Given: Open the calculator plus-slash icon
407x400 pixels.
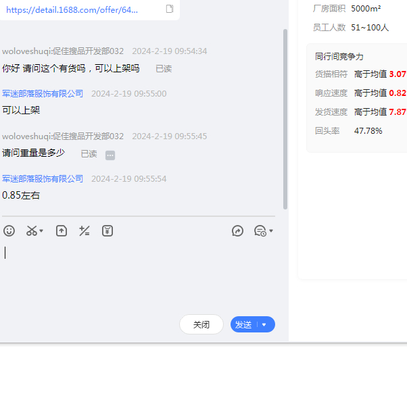Looking at the screenshot, I should click(85, 231).
